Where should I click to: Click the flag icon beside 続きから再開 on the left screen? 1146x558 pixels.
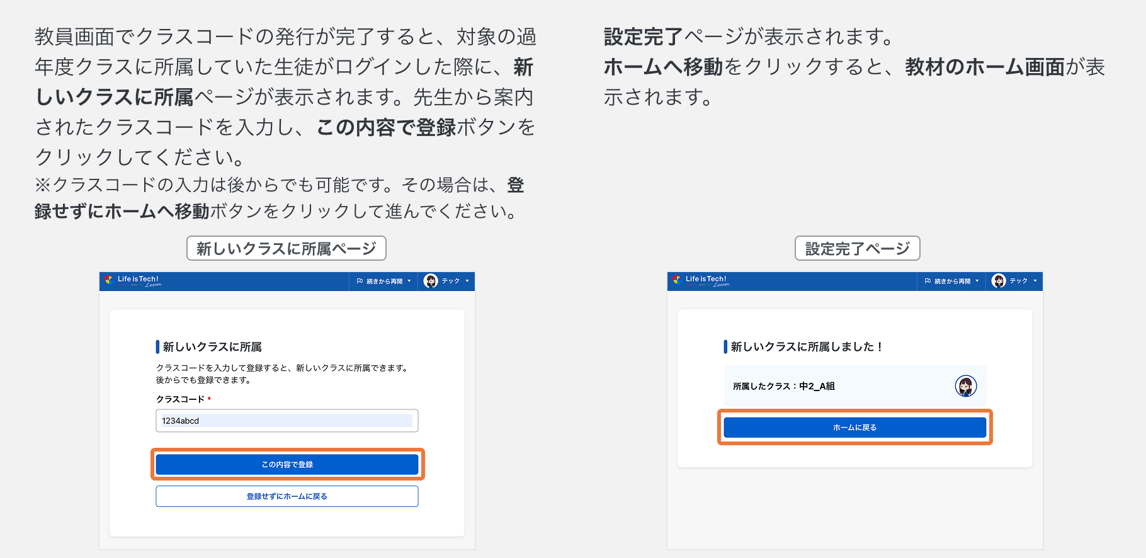[360, 281]
